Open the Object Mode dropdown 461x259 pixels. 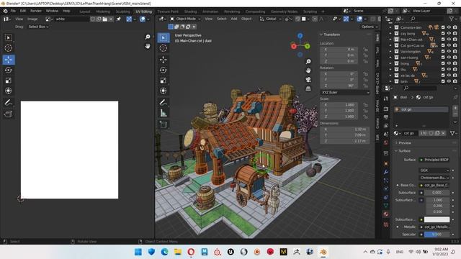point(186,19)
